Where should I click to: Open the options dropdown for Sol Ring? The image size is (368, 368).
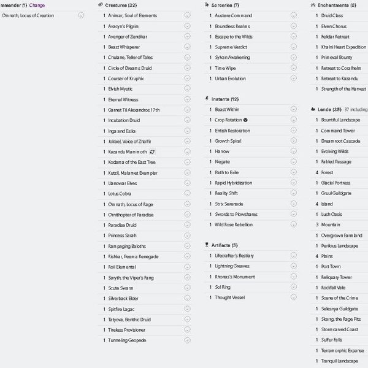(293, 287)
